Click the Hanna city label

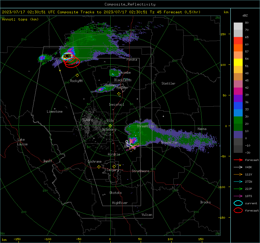coord(202,129)
